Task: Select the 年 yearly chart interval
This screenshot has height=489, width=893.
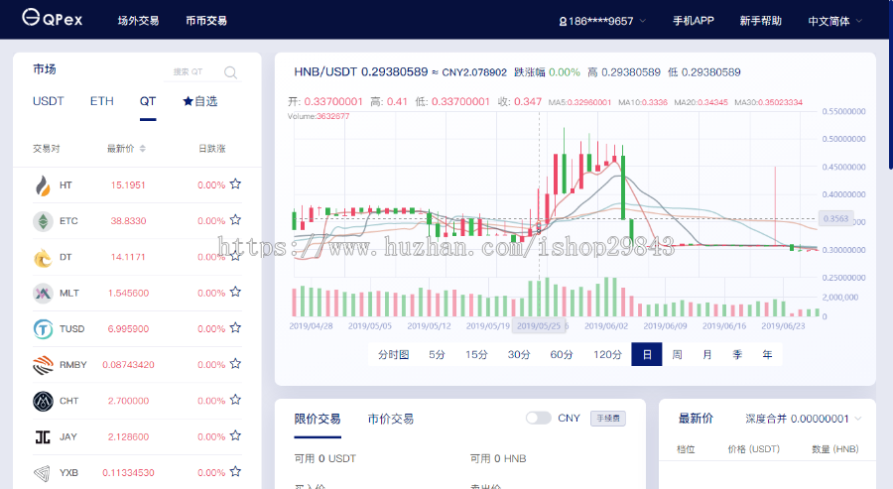Action: 767,355
